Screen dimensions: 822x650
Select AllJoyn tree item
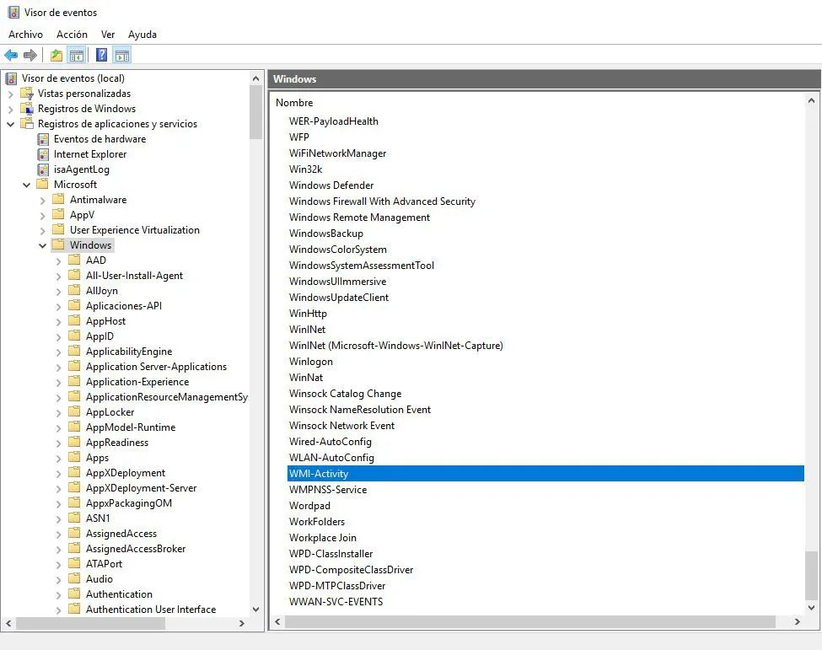coord(102,291)
